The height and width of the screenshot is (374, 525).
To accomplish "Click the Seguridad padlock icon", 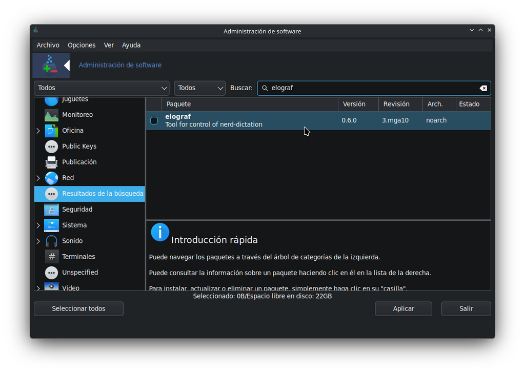I will 51,210.
